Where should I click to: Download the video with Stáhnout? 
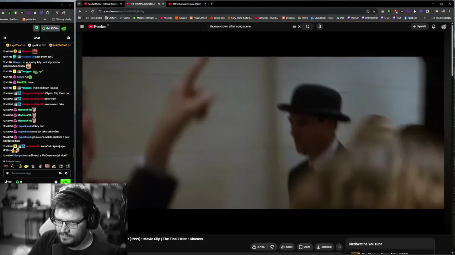[x=324, y=247]
